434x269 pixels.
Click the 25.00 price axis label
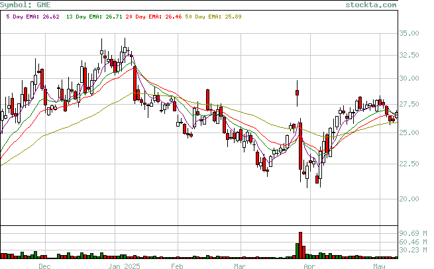(409, 133)
